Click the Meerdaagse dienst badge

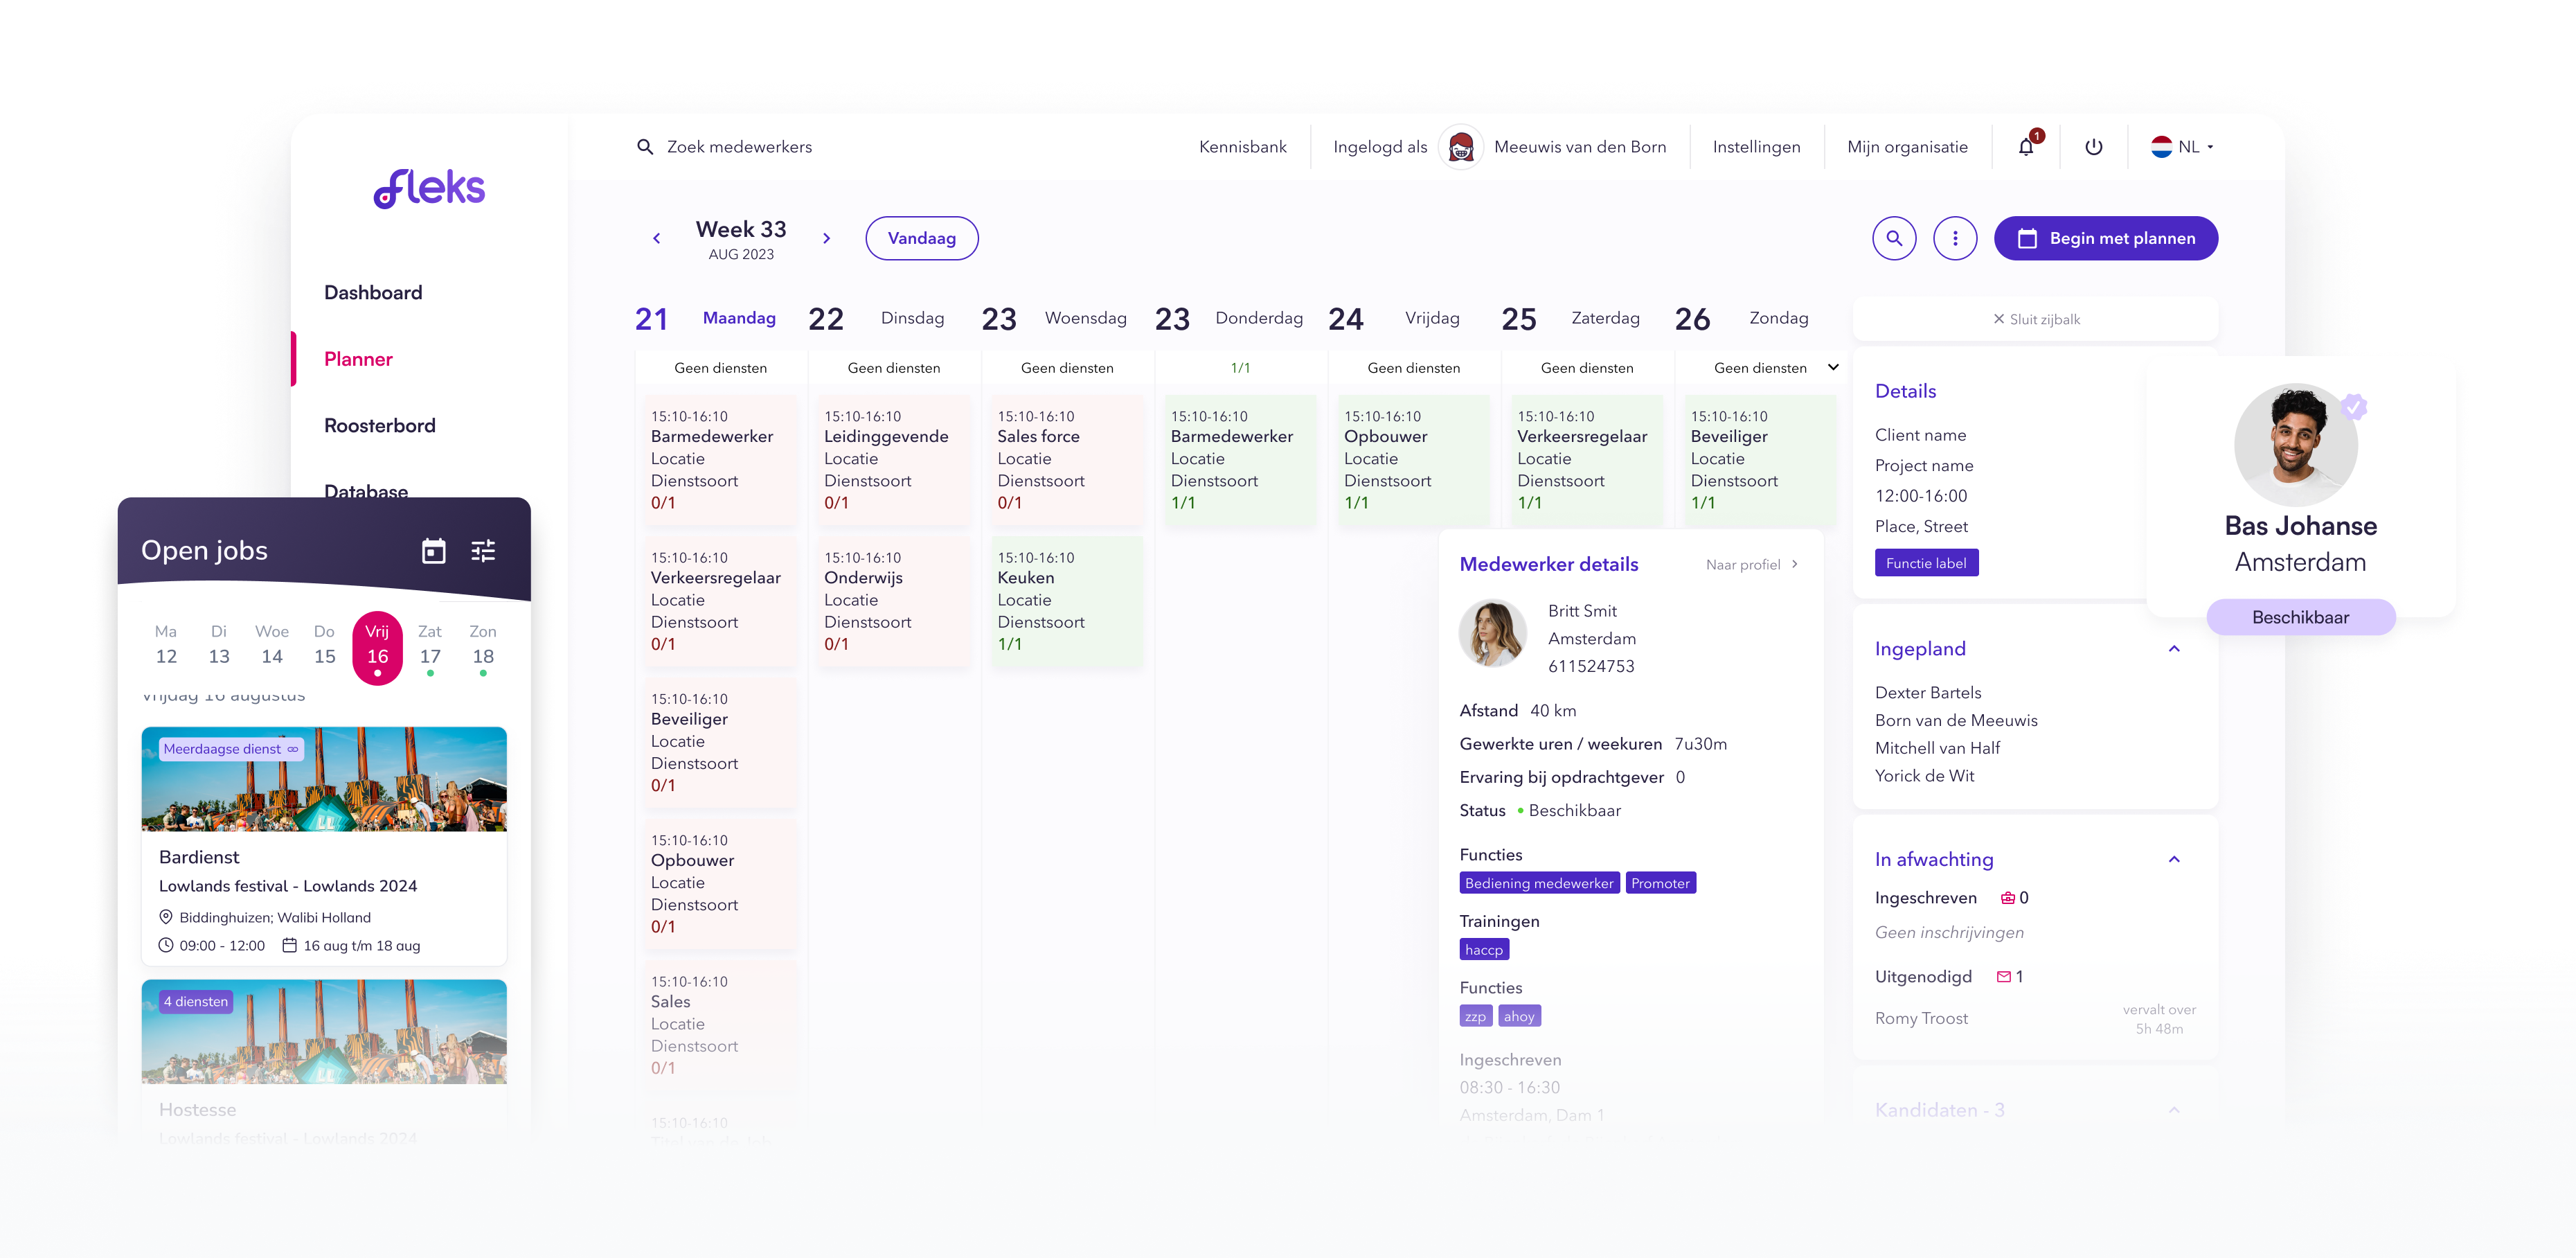tap(230, 749)
